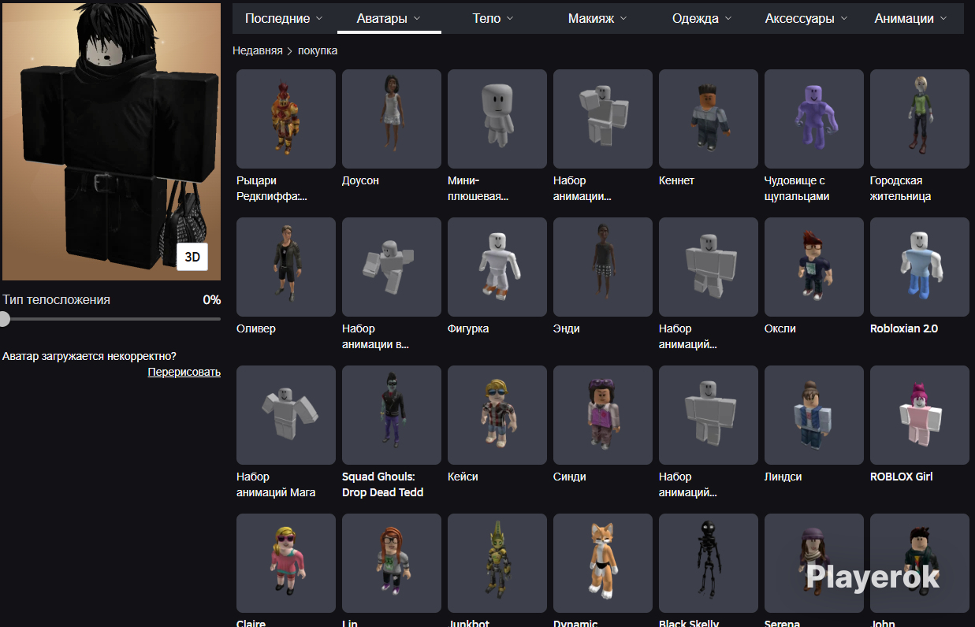Screen dimensions: 975x627
Task: Select the Чудовище с щупальцами thumbnail
Action: click(x=814, y=119)
